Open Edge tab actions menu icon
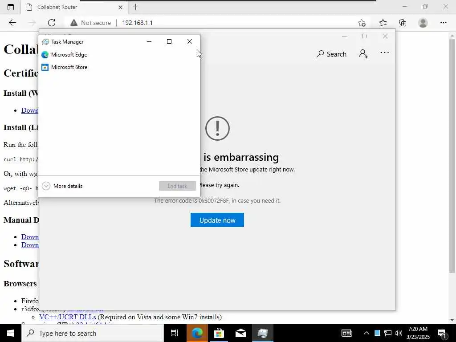Screen dimensions: 456x342 (11, 7)
